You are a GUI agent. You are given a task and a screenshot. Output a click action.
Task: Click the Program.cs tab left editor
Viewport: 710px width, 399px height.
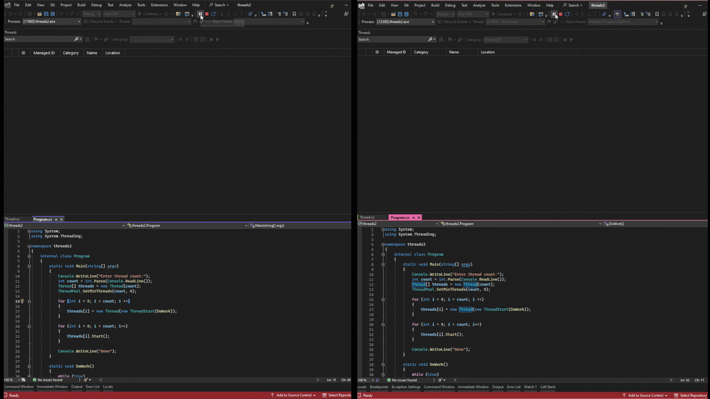coord(43,219)
